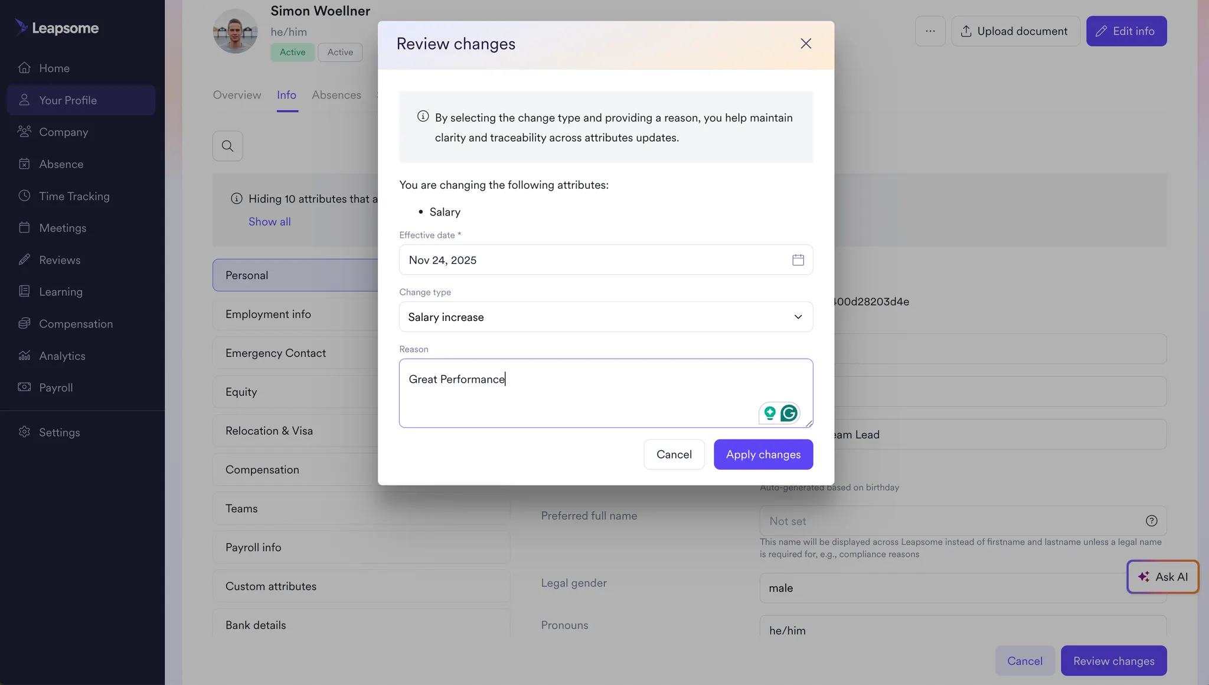Image resolution: width=1209 pixels, height=685 pixels.
Task: Click the help icon beside Preferred full name
Action: pos(1152,520)
